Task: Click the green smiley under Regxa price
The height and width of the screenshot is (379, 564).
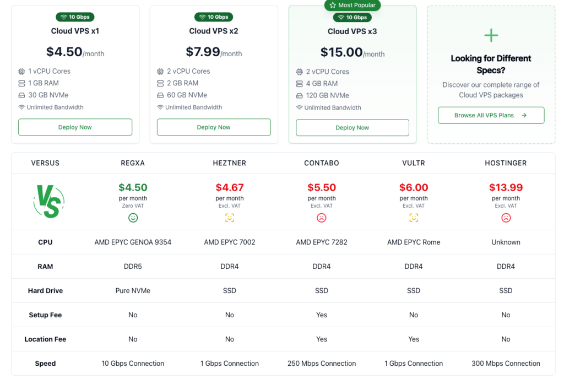Action: (133, 218)
